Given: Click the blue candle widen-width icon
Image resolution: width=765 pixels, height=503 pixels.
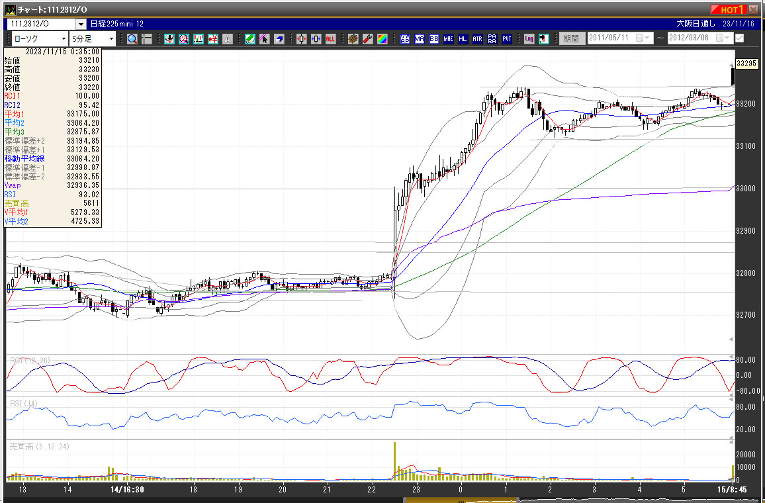Looking at the screenshot, I should click(x=316, y=39).
